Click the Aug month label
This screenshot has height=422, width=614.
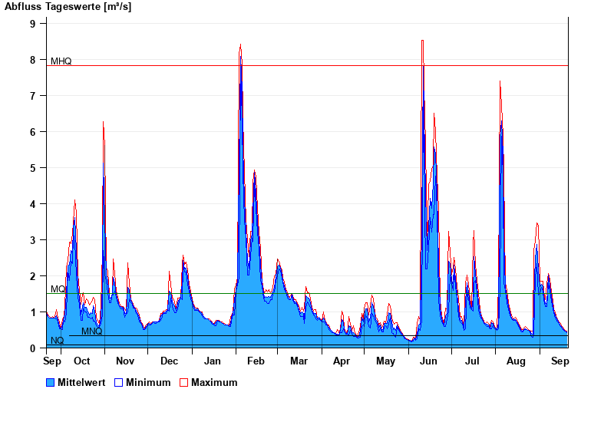click(516, 361)
